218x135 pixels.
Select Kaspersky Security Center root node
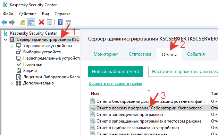(34, 33)
